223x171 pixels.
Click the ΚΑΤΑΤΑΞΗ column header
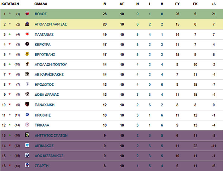tap(10, 4)
